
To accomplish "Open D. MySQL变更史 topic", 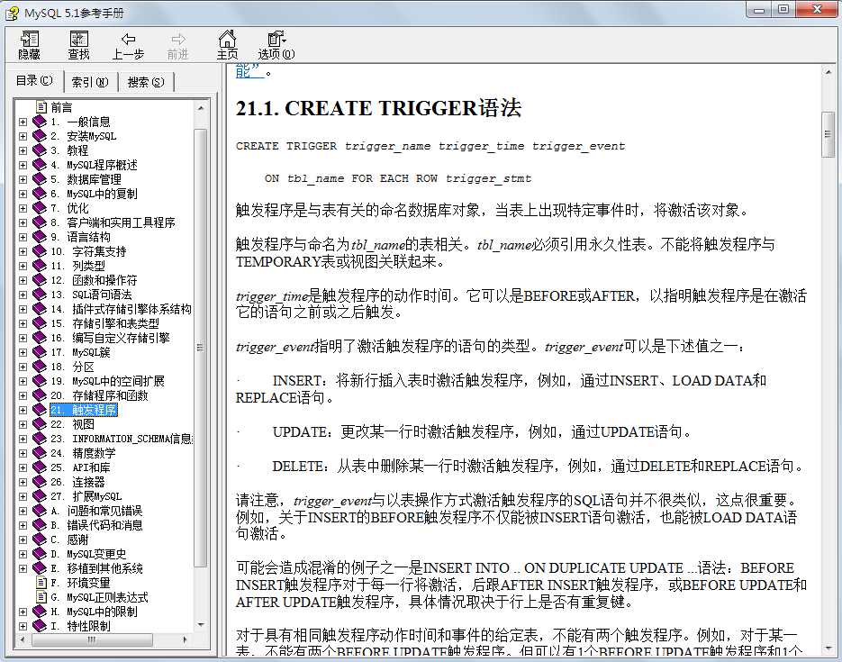I will coord(88,554).
